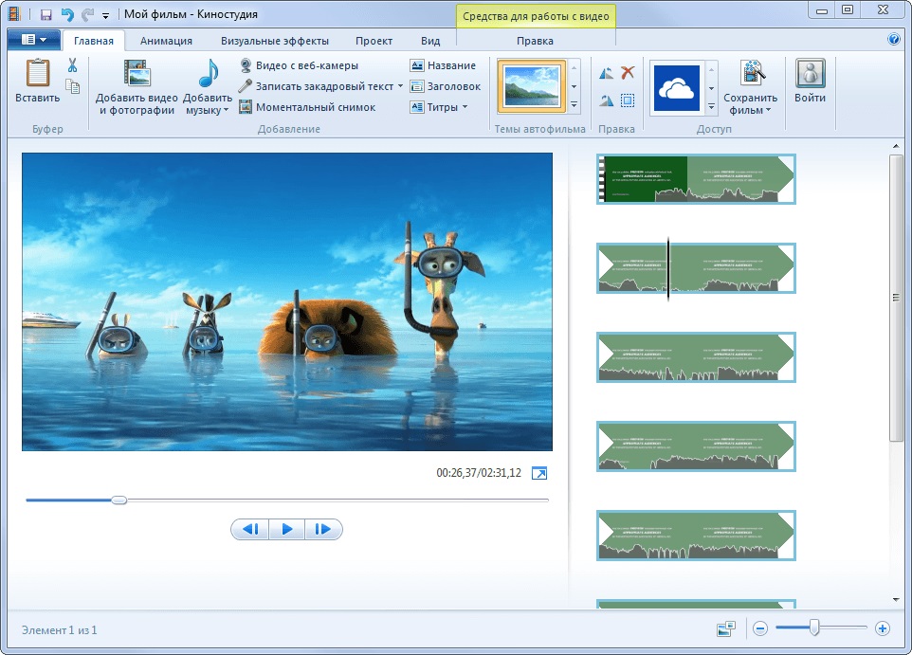Click the scissors Cut icon
Screen dimensions: 912x655
coord(72,65)
